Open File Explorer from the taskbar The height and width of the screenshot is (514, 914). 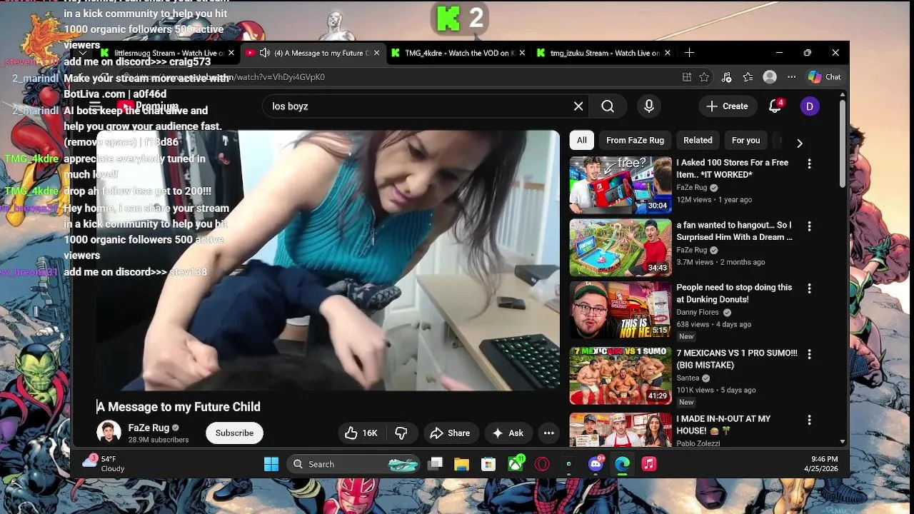461,464
